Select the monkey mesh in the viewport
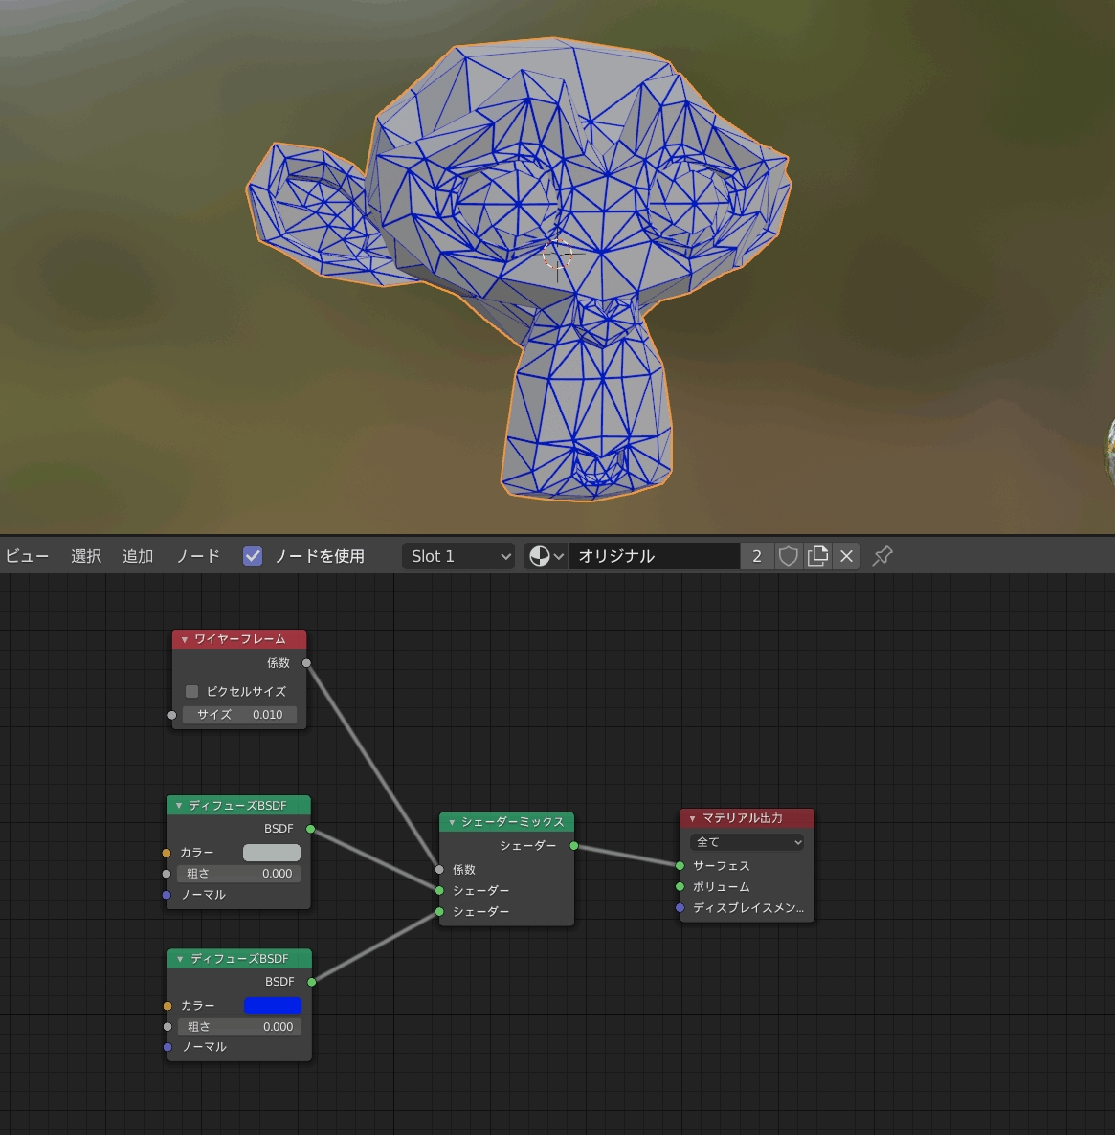 [x=518, y=269]
